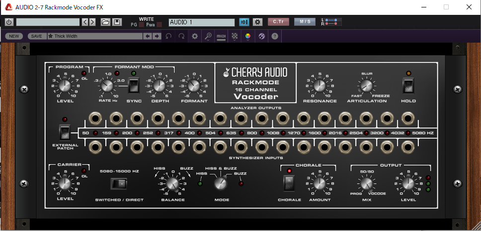The width and height of the screenshot is (481, 231).
Task: Click the SAVE preset button
Action: click(x=36, y=36)
